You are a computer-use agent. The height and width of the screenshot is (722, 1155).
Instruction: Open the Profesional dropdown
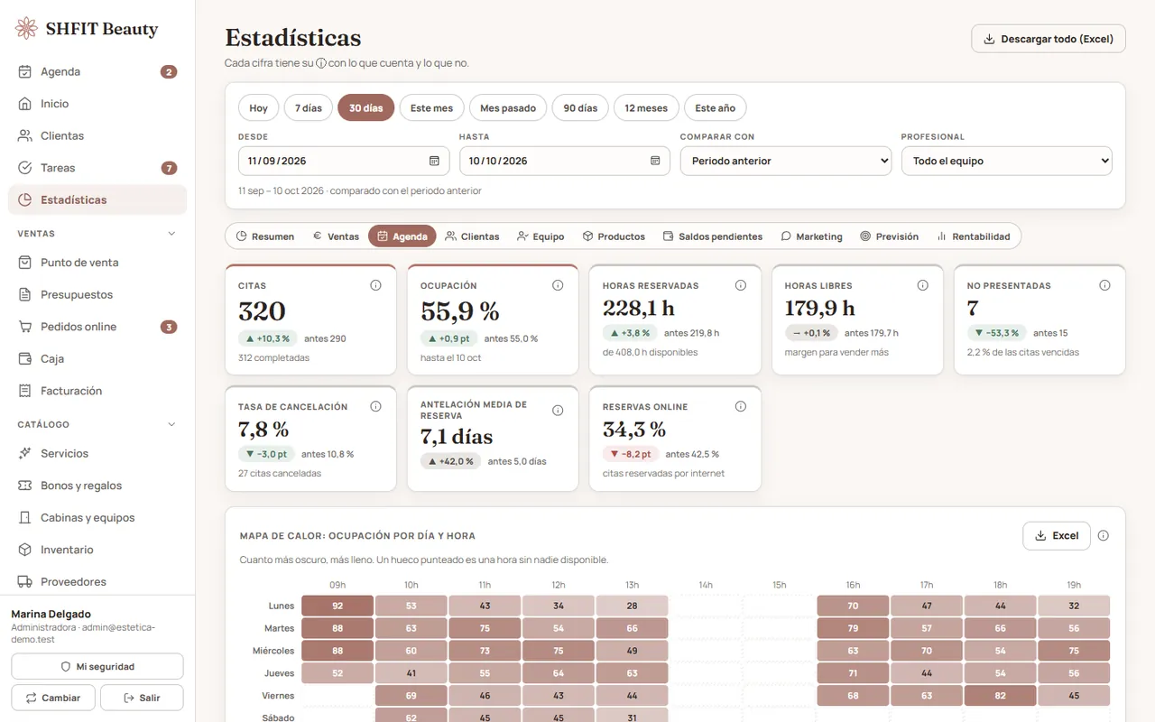[x=1007, y=161]
